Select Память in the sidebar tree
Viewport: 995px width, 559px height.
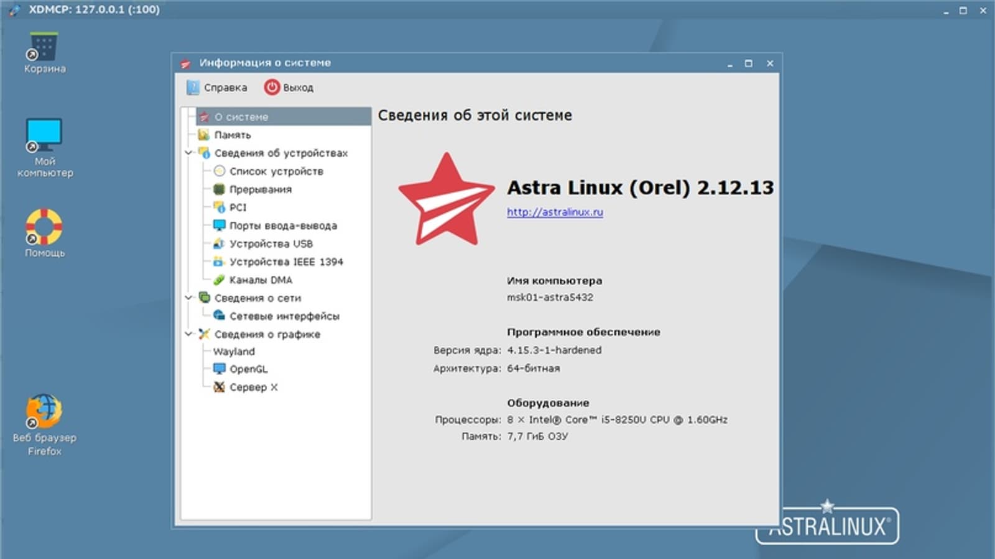pyautogui.click(x=233, y=135)
